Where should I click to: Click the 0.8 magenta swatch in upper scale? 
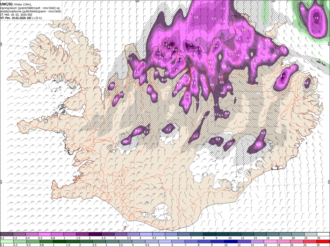click(57, 234)
